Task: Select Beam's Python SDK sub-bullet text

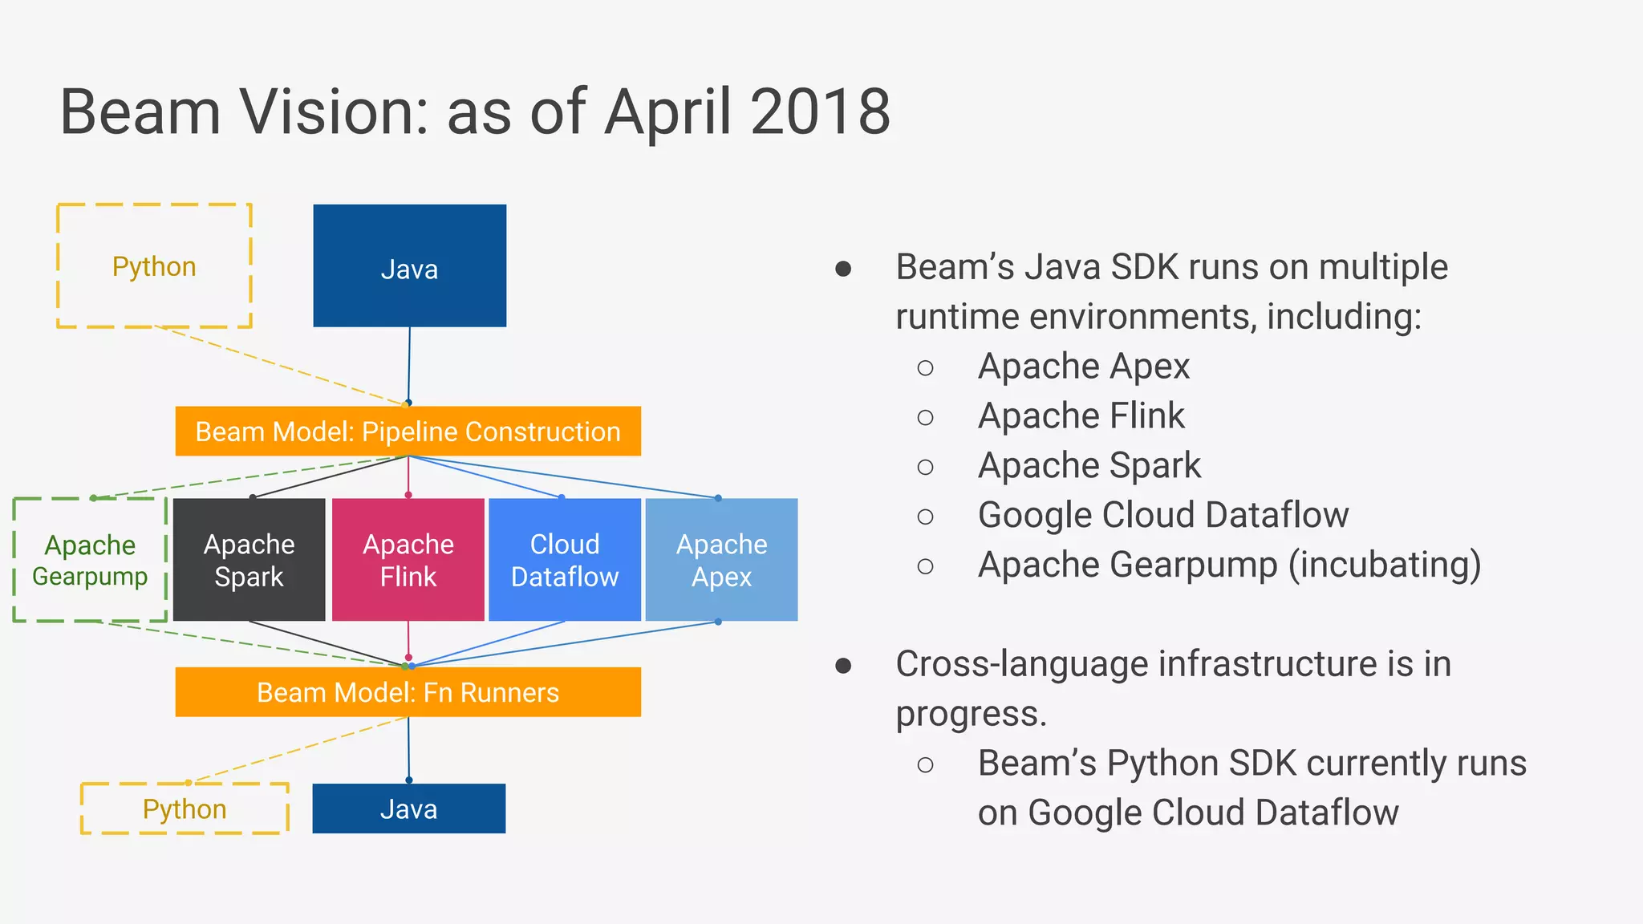Action: click(1252, 788)
